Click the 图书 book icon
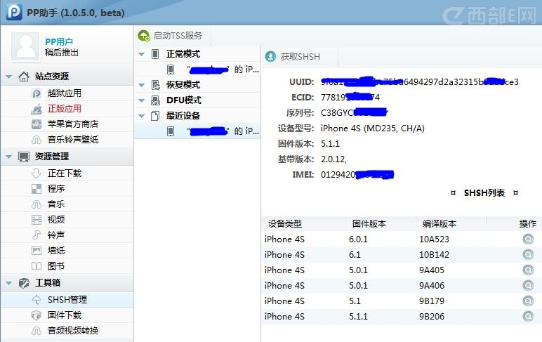542x342 pixels. click(37, 266)
